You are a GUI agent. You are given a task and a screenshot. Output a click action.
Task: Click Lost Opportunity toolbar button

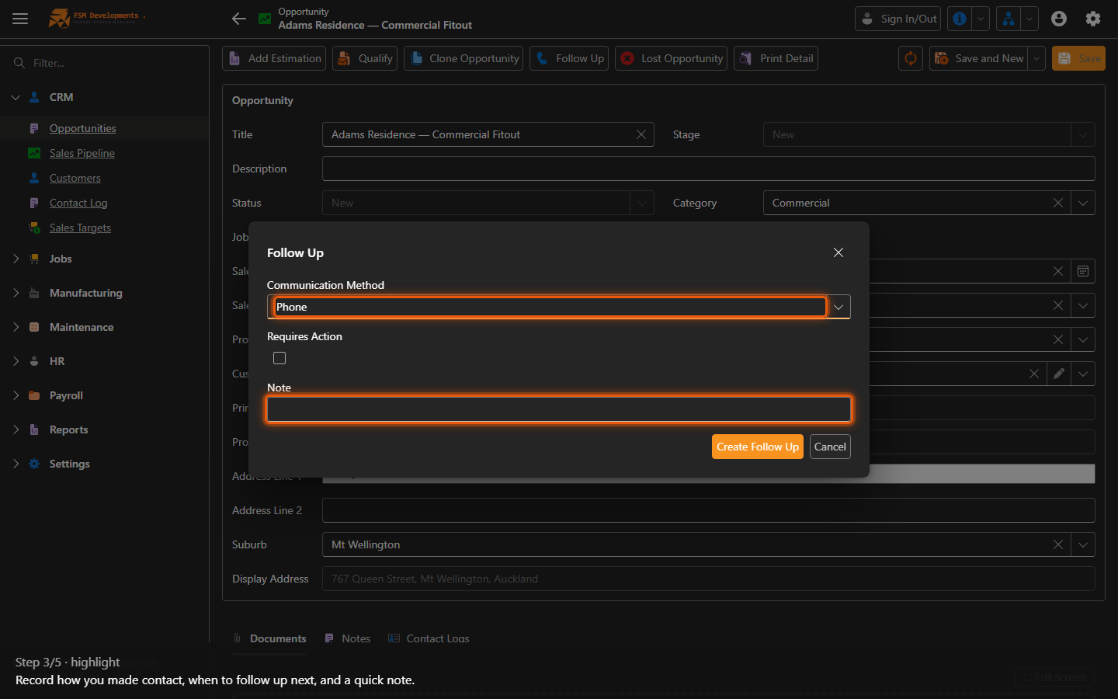point(672,58)
